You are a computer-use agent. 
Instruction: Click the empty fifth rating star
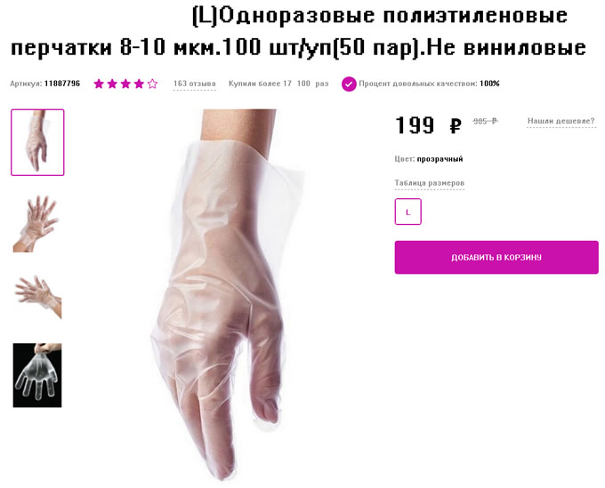click(152, 84)
